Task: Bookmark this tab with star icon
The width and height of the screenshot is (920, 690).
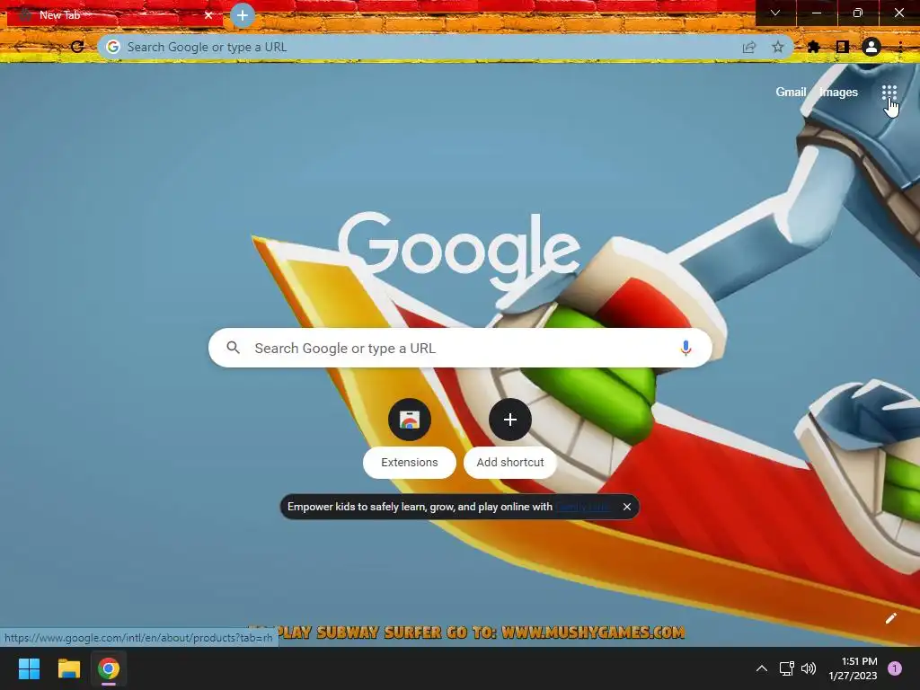Action: tap(777, 47)
